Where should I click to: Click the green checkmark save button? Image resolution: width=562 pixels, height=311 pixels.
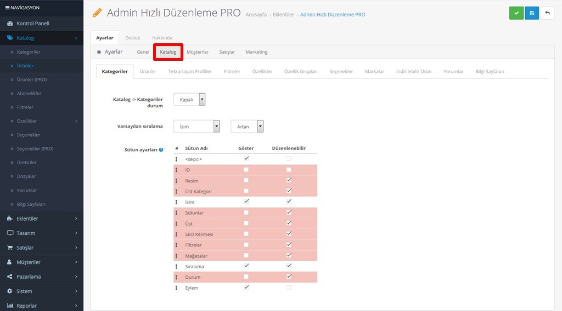point(516,13)
